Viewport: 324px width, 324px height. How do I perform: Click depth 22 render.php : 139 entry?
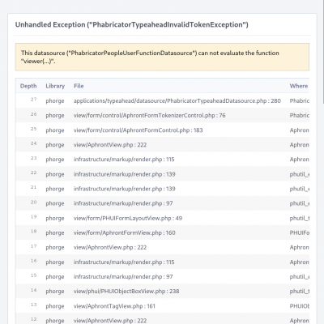pyautogui.click(x=124, y=174)
